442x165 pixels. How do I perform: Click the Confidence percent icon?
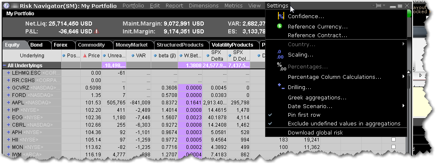click(280, 16)
